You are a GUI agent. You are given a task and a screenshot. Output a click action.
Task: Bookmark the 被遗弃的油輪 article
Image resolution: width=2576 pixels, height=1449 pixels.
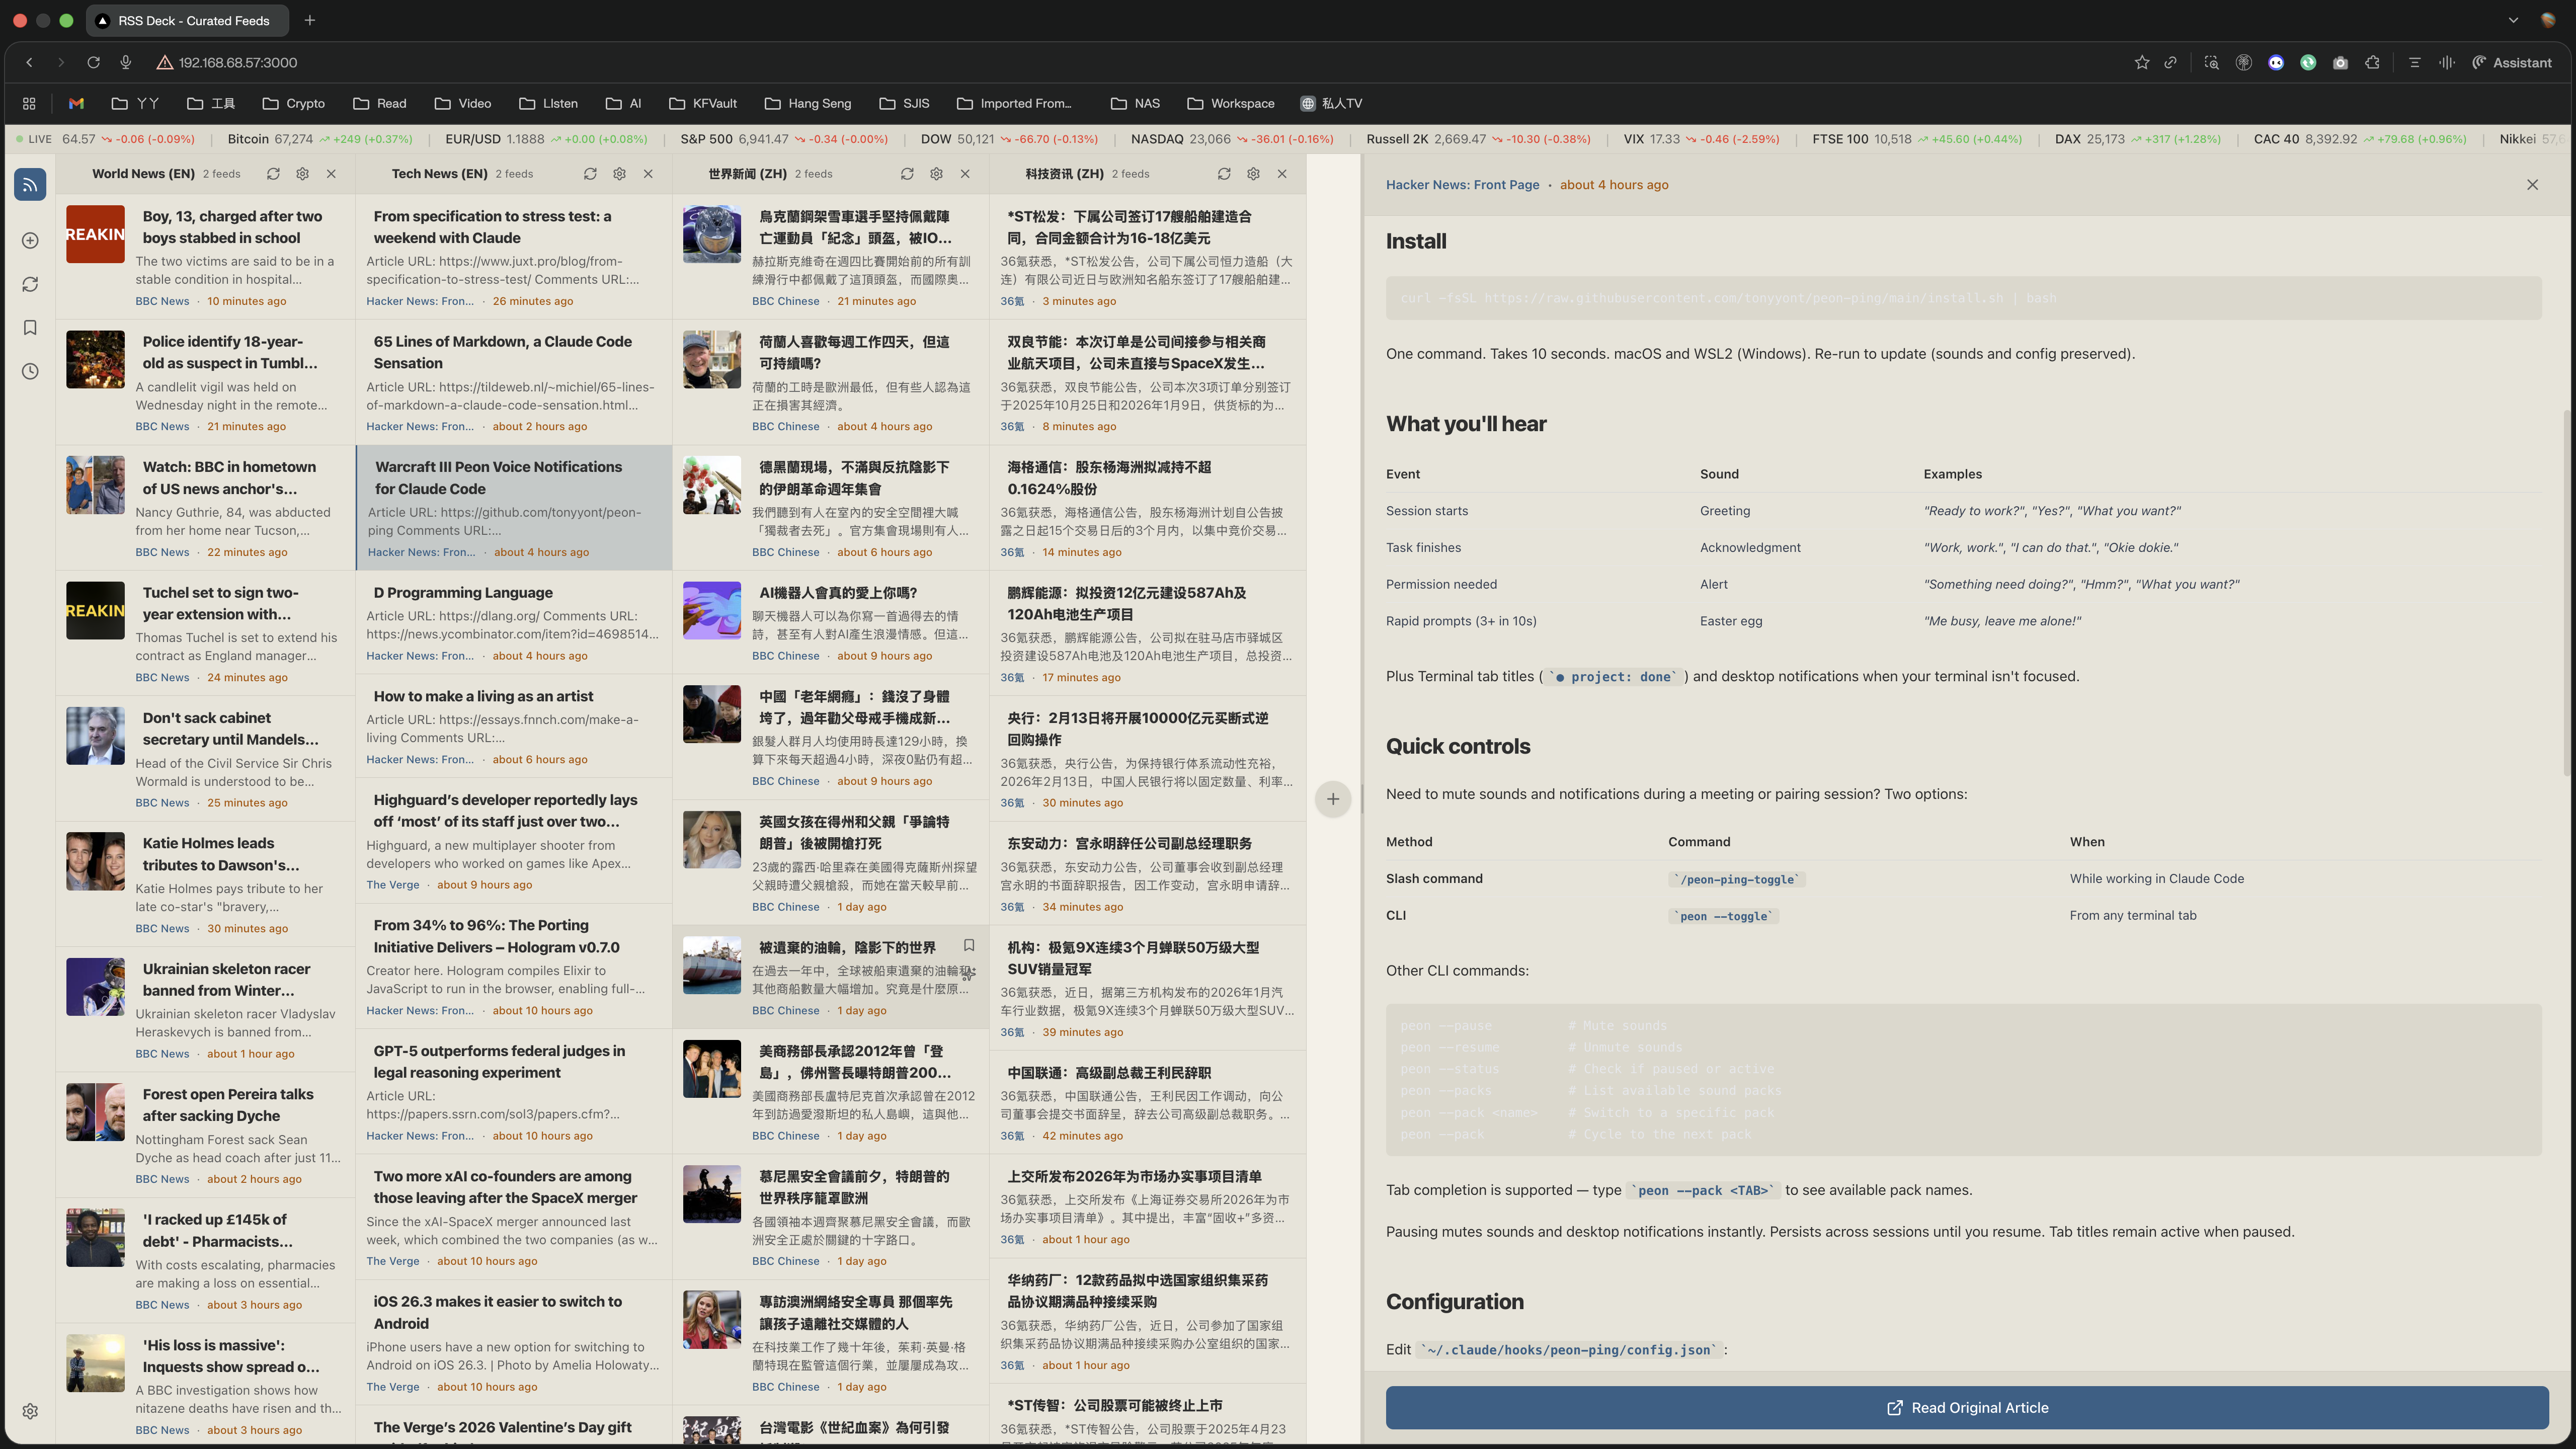point(968,945)
